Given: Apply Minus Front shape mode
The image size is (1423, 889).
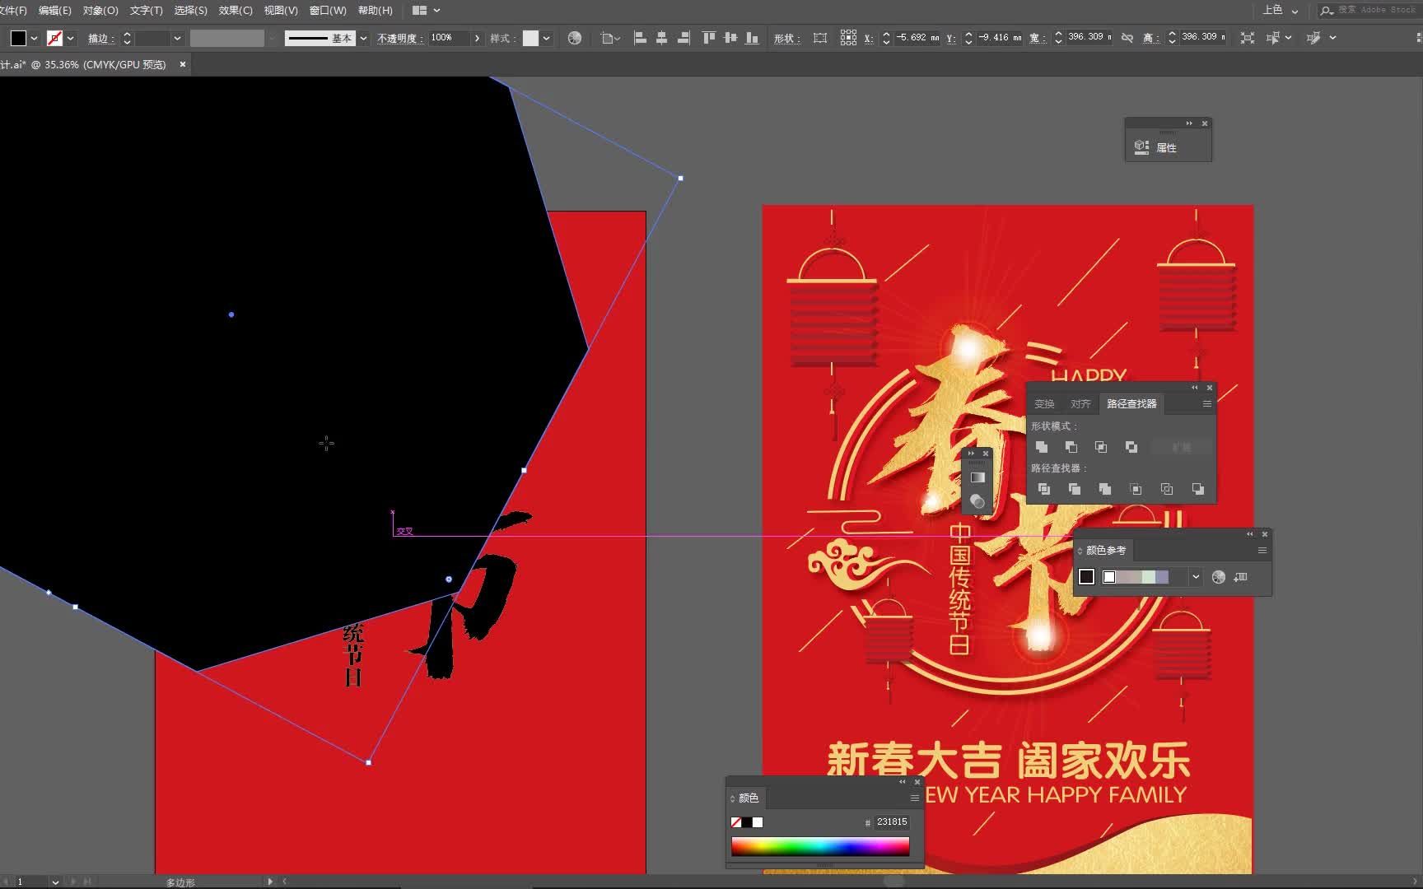Looking at the screenshot, I should coord(1071,447).
